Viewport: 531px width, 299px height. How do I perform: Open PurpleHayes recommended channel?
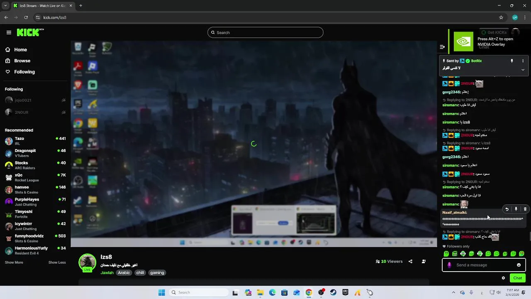click(35, 202)
